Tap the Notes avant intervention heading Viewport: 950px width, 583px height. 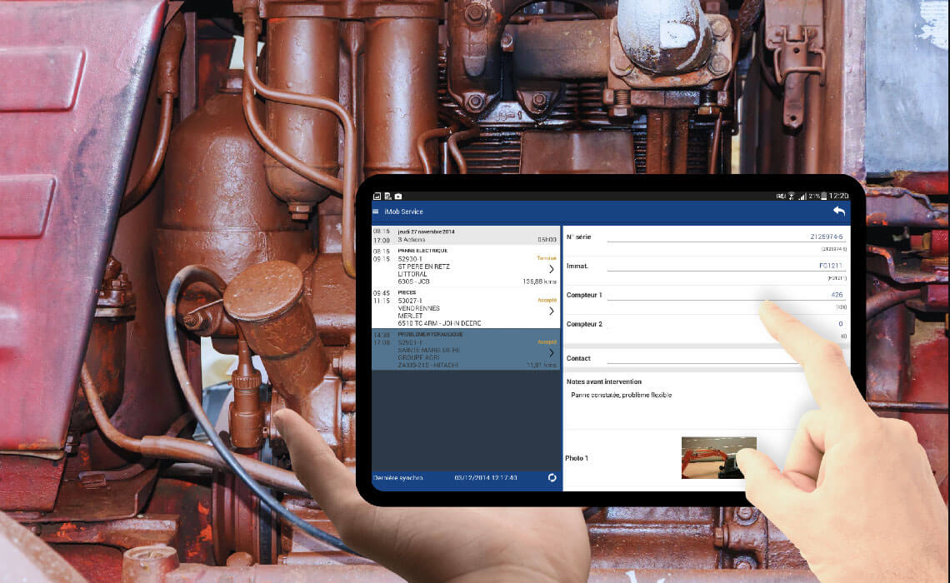pos(603,381)
